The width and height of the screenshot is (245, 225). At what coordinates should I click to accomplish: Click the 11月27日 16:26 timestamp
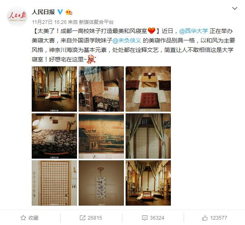pyautogui.click(x=49, y=22)
